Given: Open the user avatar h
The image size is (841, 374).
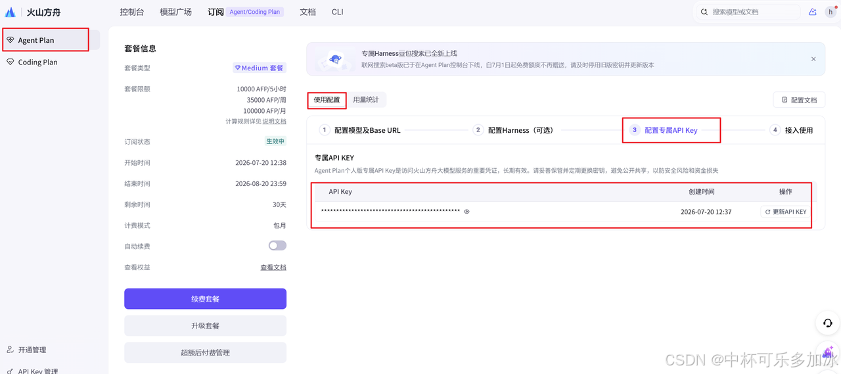Looking at the screenshot, I should [x=830, y=12].
